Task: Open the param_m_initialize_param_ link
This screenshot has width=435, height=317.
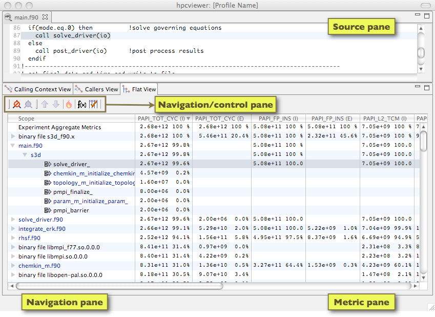Action: point(91,201)
